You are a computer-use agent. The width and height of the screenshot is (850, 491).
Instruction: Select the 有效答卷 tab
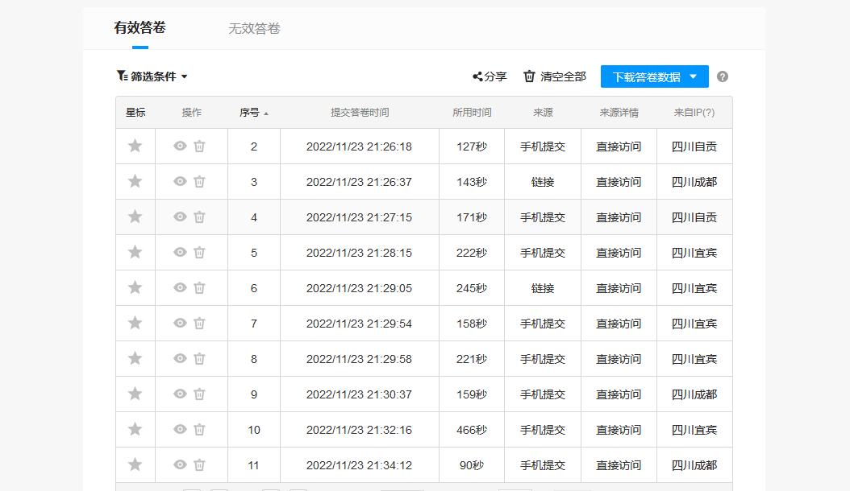click(x=138, y=27)
